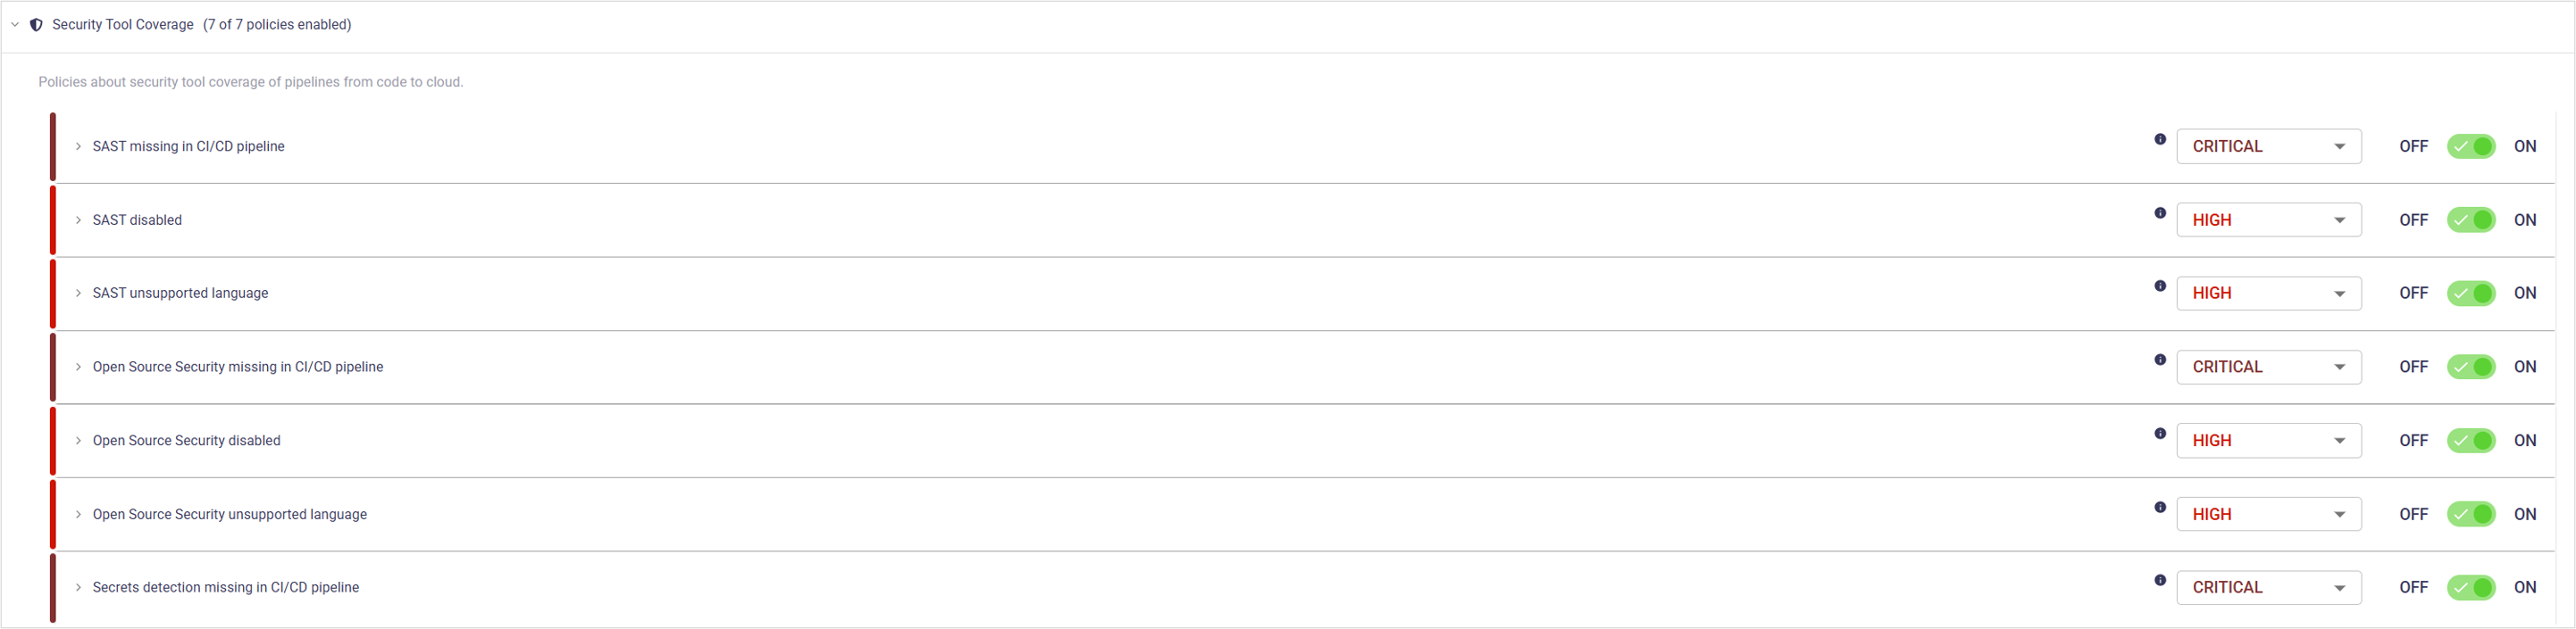
Task: Switch off the SAST unsupported language toggle
Action: (x=2471, y=294)
